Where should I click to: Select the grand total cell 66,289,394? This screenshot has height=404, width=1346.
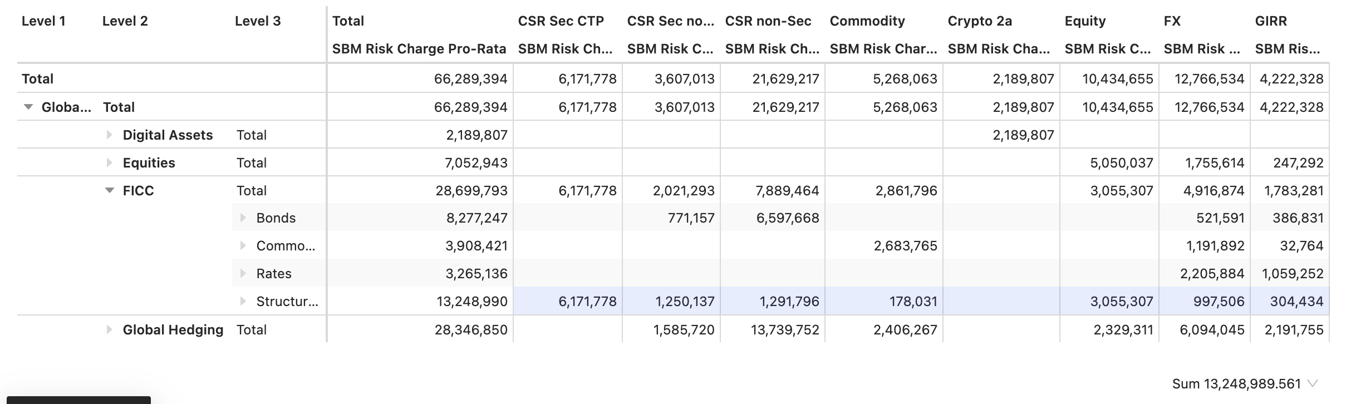click(x=471, y=79)
